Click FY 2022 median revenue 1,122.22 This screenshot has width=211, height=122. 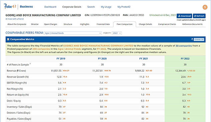pos(191,71)
